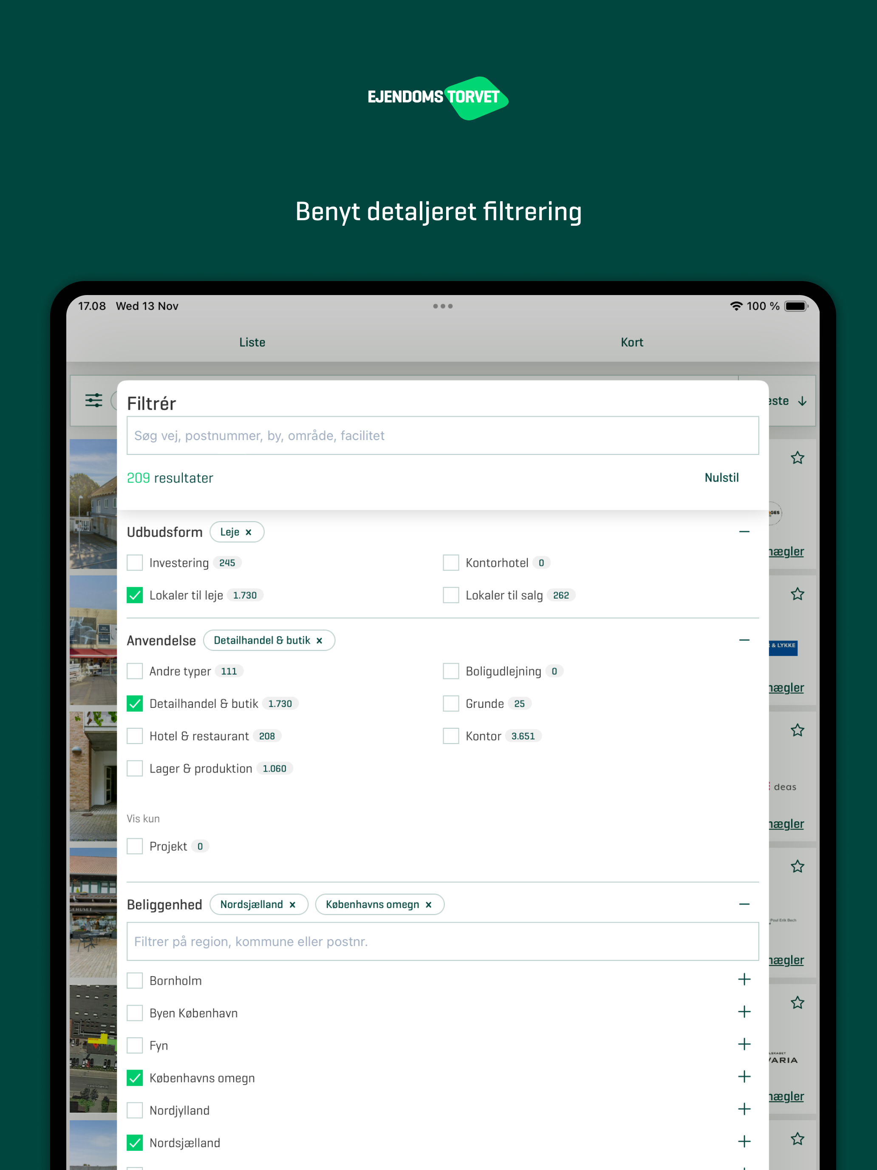Tap the Wi-Fi status icon

point(736,306)
